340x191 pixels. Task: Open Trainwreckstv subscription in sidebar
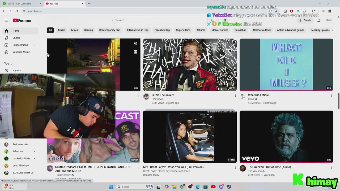pyautogui.click(x=20, y=144)
